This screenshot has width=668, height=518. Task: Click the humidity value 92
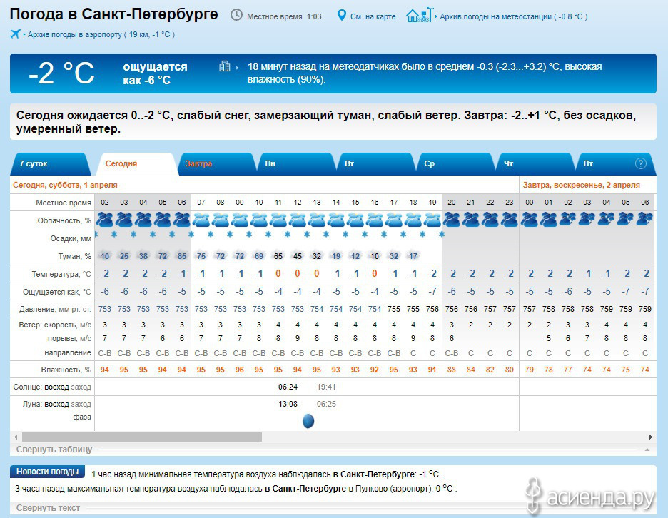[375, 370]
